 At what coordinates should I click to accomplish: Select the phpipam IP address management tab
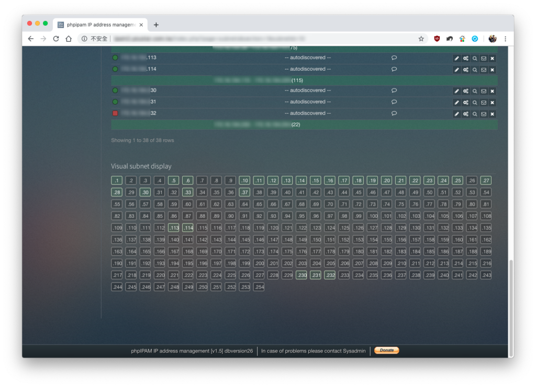coord(100,25)
